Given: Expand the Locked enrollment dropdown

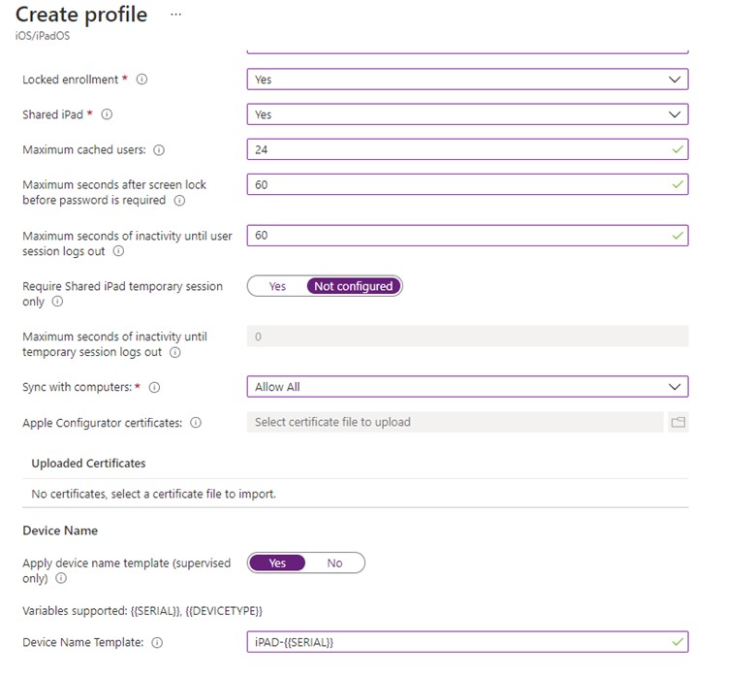Looking at the screenshot, I should click(x=467, y=80).
